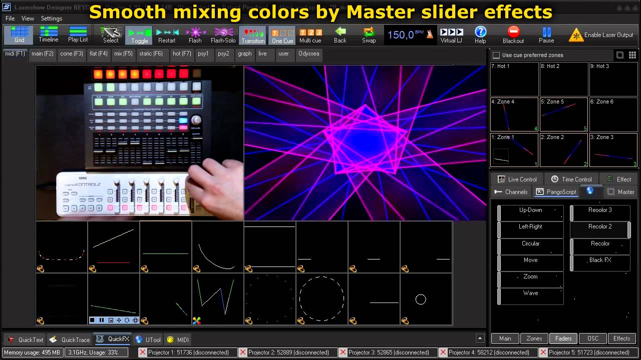The width and height of the screenshot is (641, 360).
Task: Switch to Zones bottom tab
Action: (534, 338)
